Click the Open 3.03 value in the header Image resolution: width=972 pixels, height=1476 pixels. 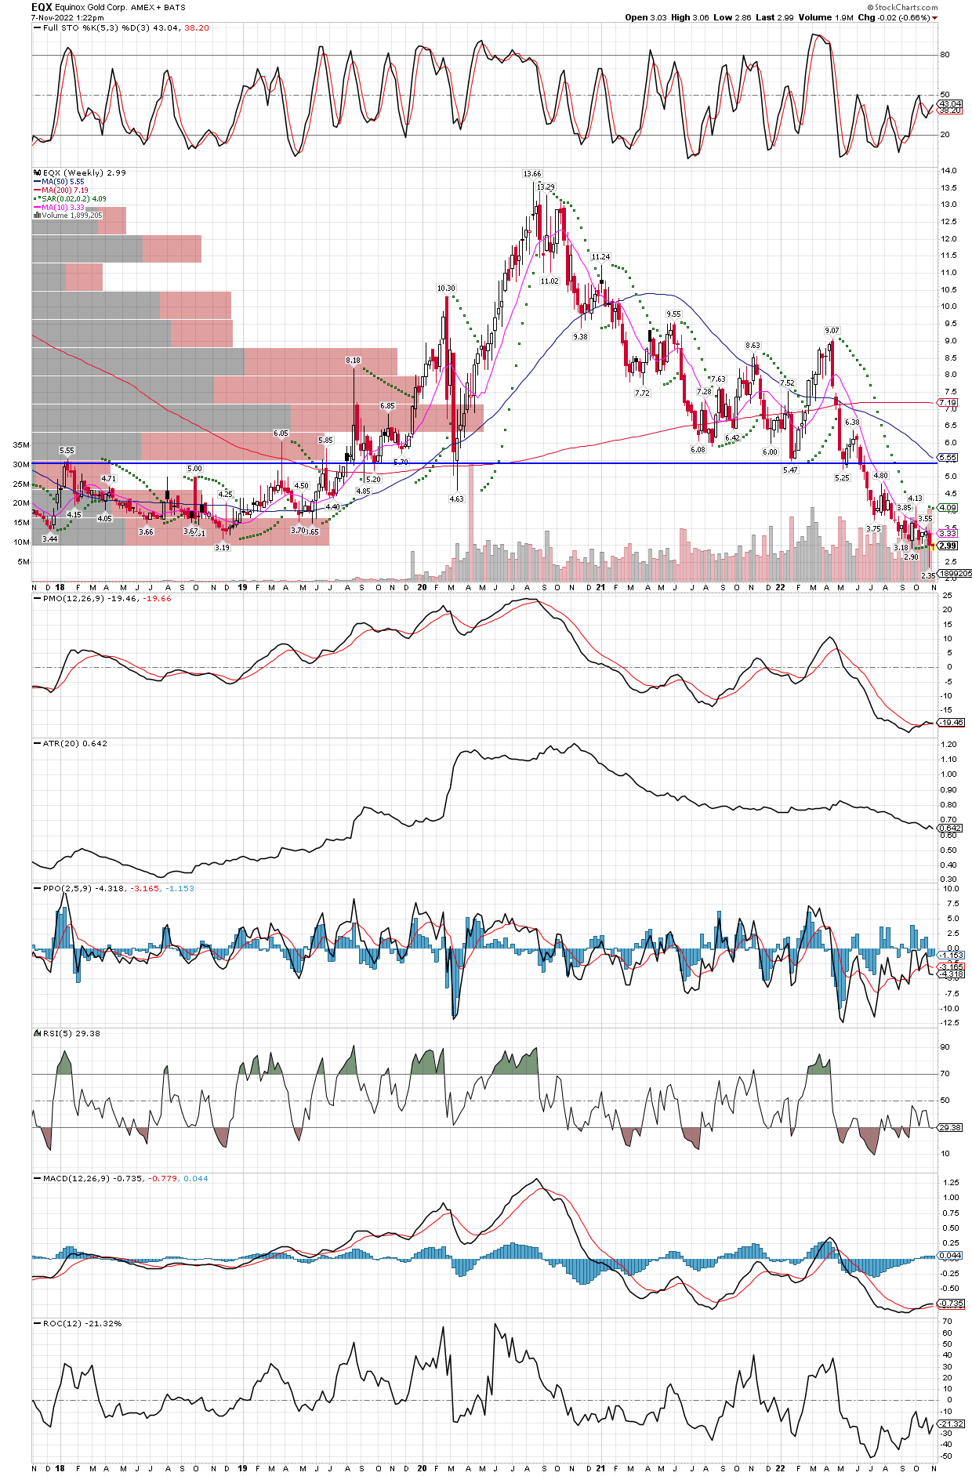click(646, 17)
